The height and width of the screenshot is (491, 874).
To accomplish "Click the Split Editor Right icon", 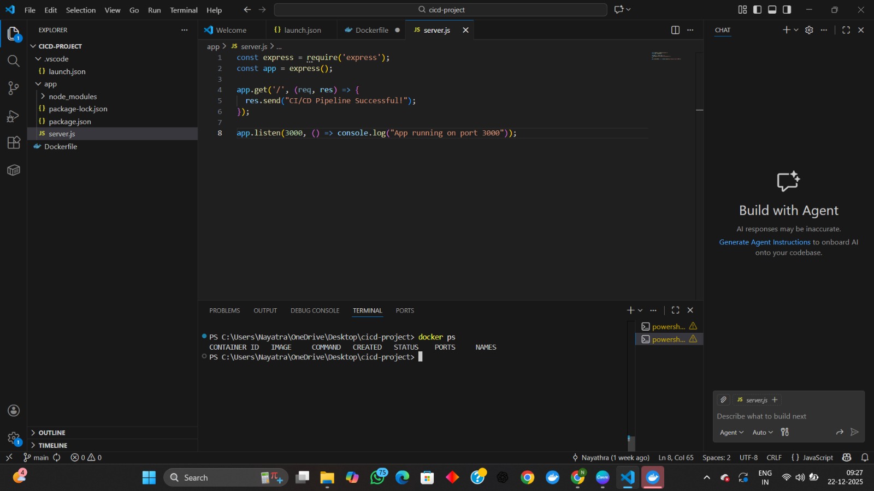I will coord(675,30).
